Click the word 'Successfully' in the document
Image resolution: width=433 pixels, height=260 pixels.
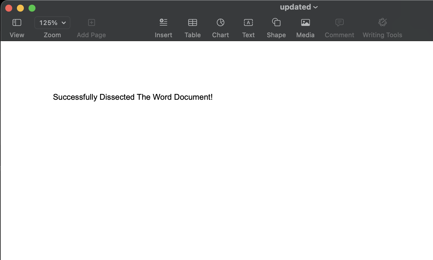[x=75, y=97]
